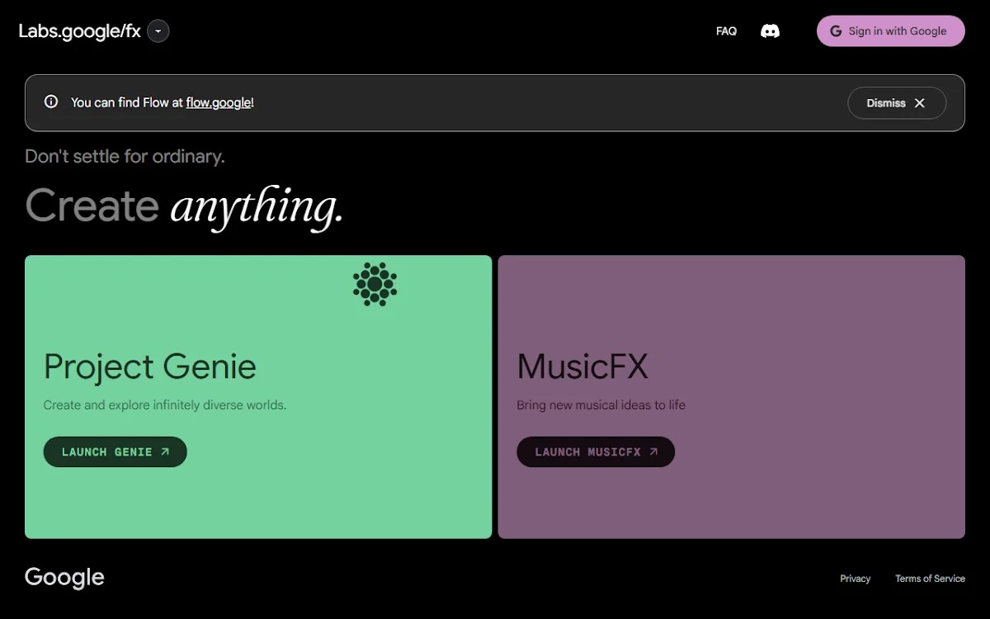The height and width of the screenshot is (619, 990).
Task: Launch MusicFX
Action: 596,451
